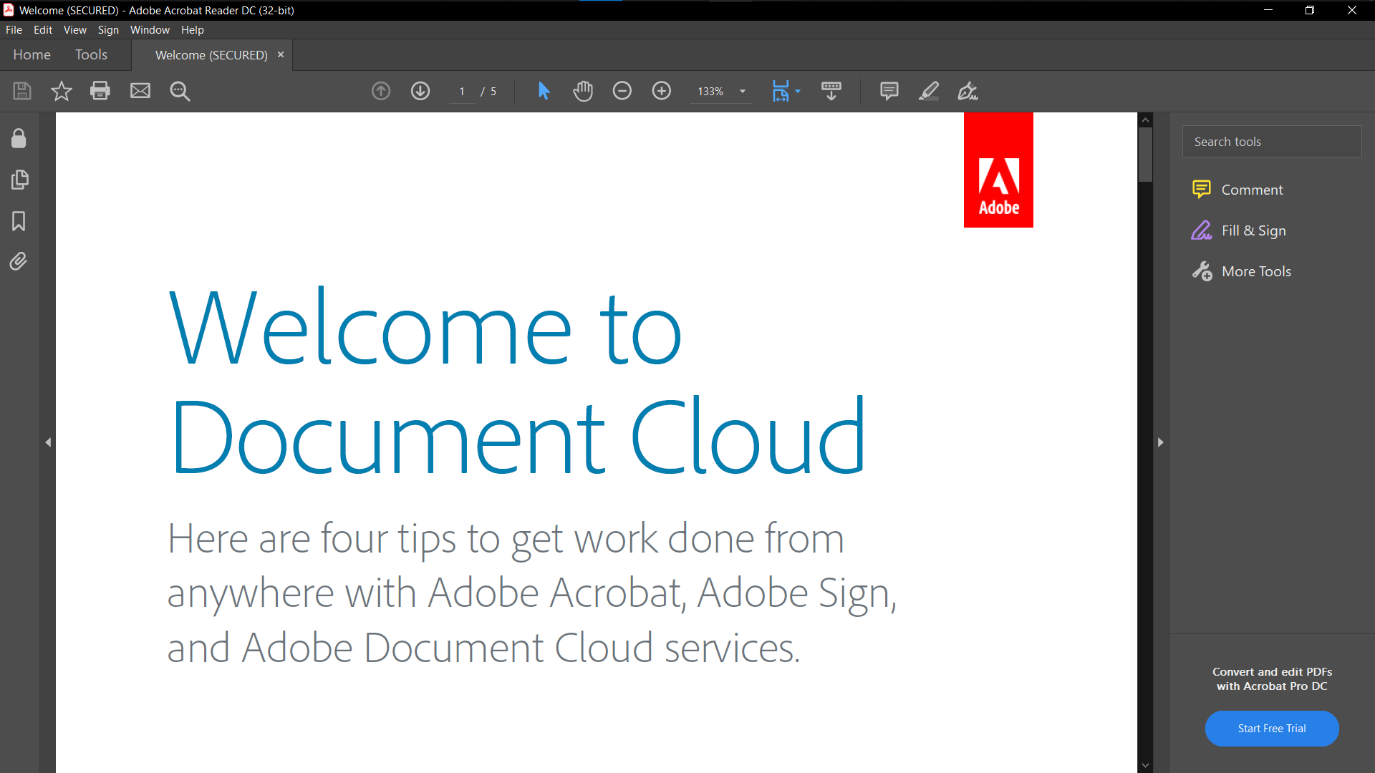The image size is (1375, 773).
Task: Click the Draw/Pencil annotation tool
Action: point(928,91)
